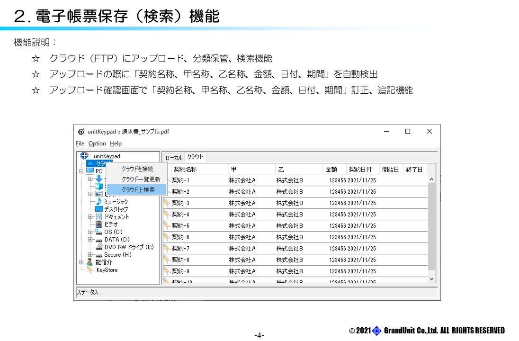Screen dimensions: 519x341
Task: Minimize the unitKeypad window
Action: [x=386, y=132]
